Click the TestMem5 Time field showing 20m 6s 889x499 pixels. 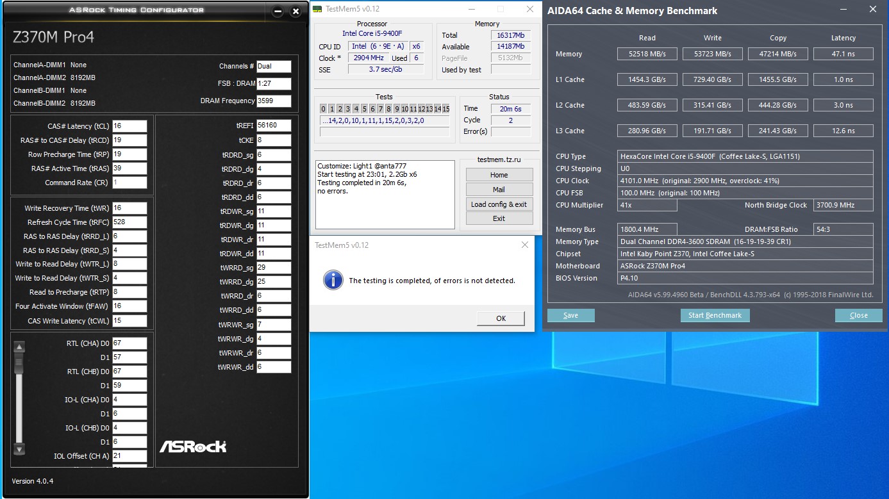pos(511,109)
